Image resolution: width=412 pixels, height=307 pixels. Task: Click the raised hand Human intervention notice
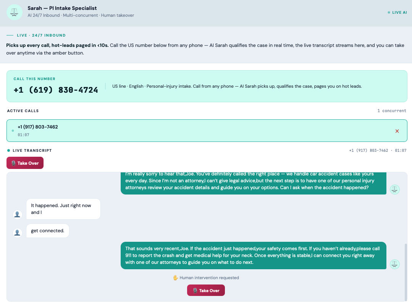206,278
